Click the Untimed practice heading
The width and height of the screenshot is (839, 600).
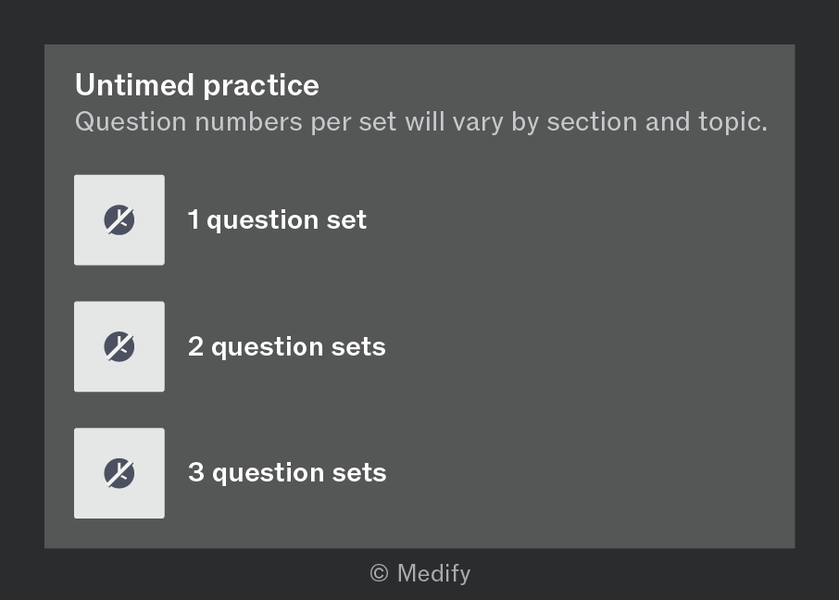(x=197, y=85)
